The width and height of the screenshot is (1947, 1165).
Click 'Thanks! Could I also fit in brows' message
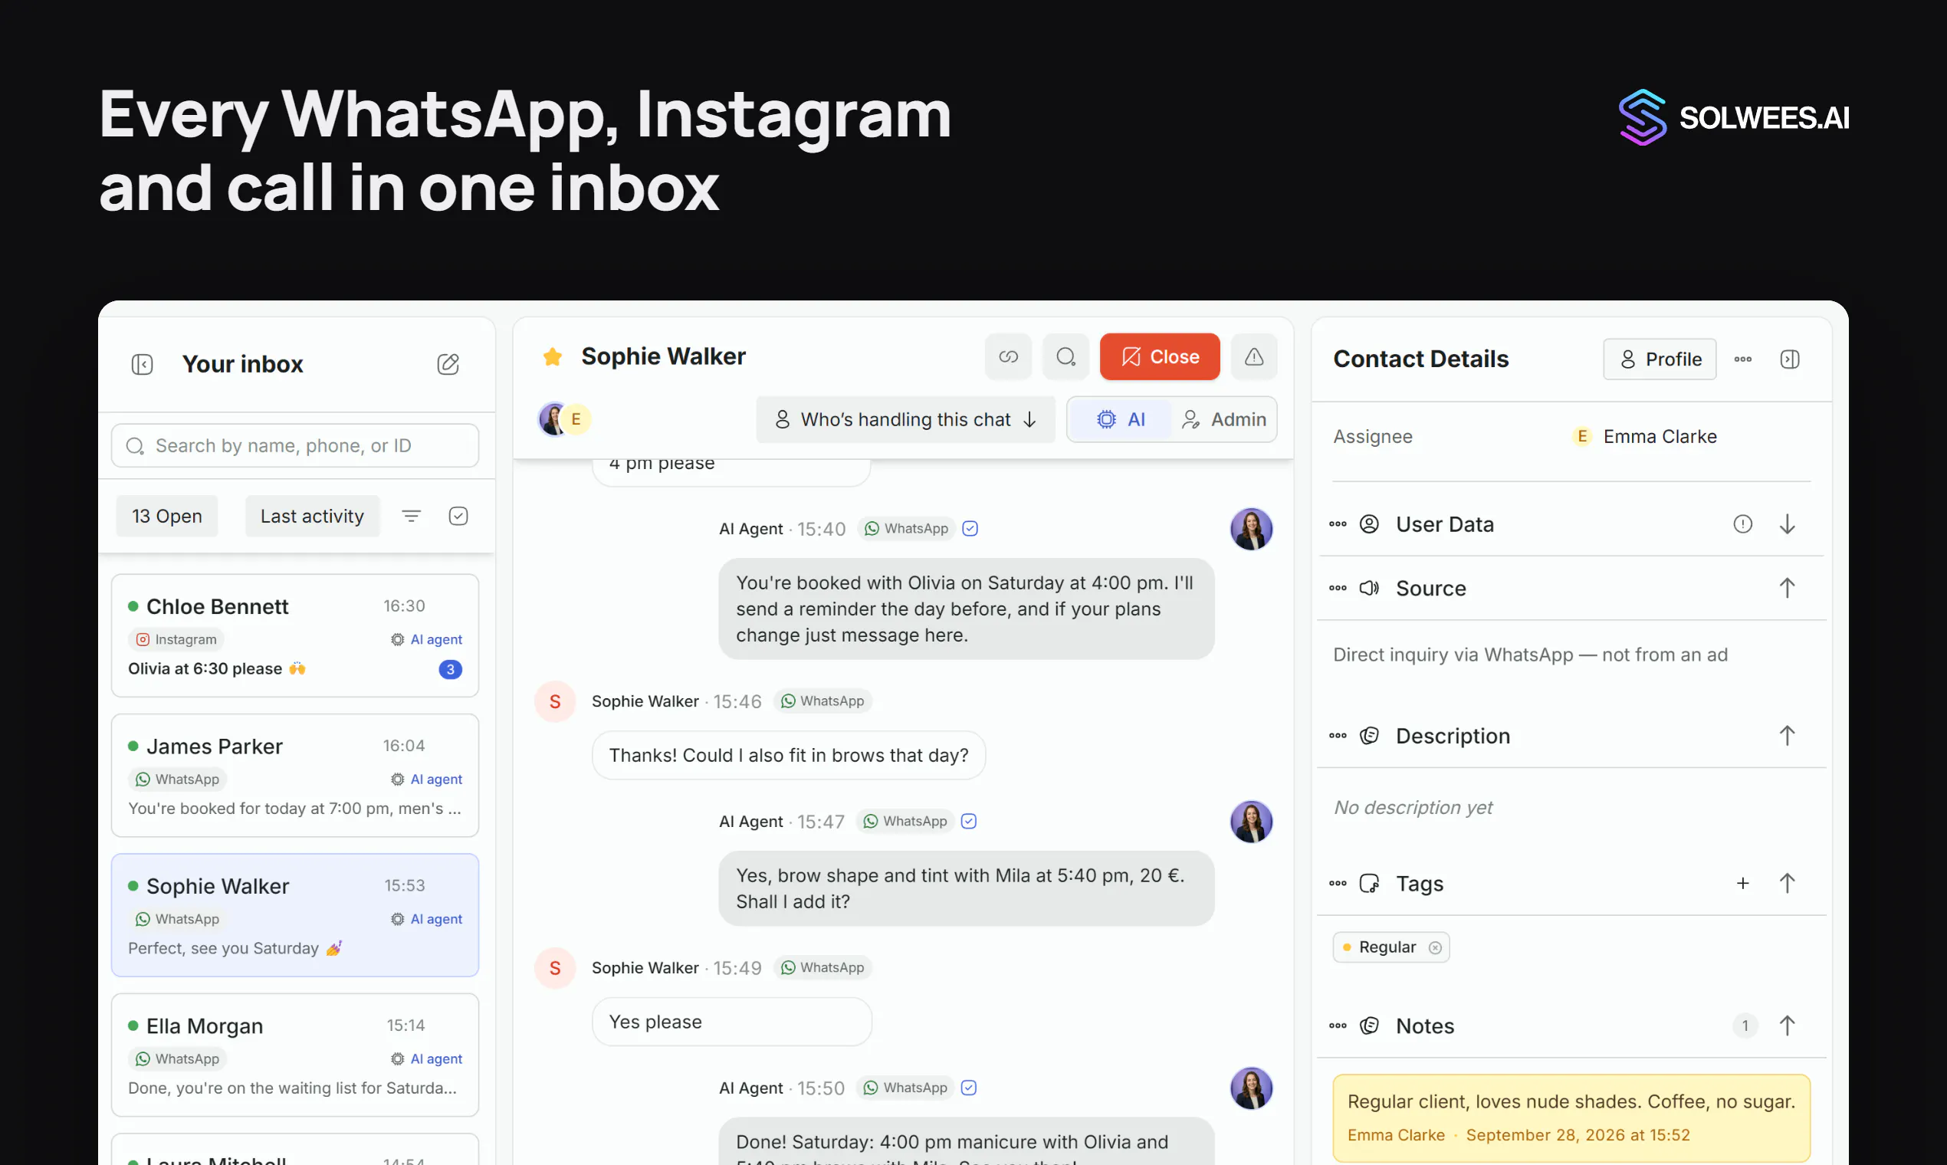(788, 755)
